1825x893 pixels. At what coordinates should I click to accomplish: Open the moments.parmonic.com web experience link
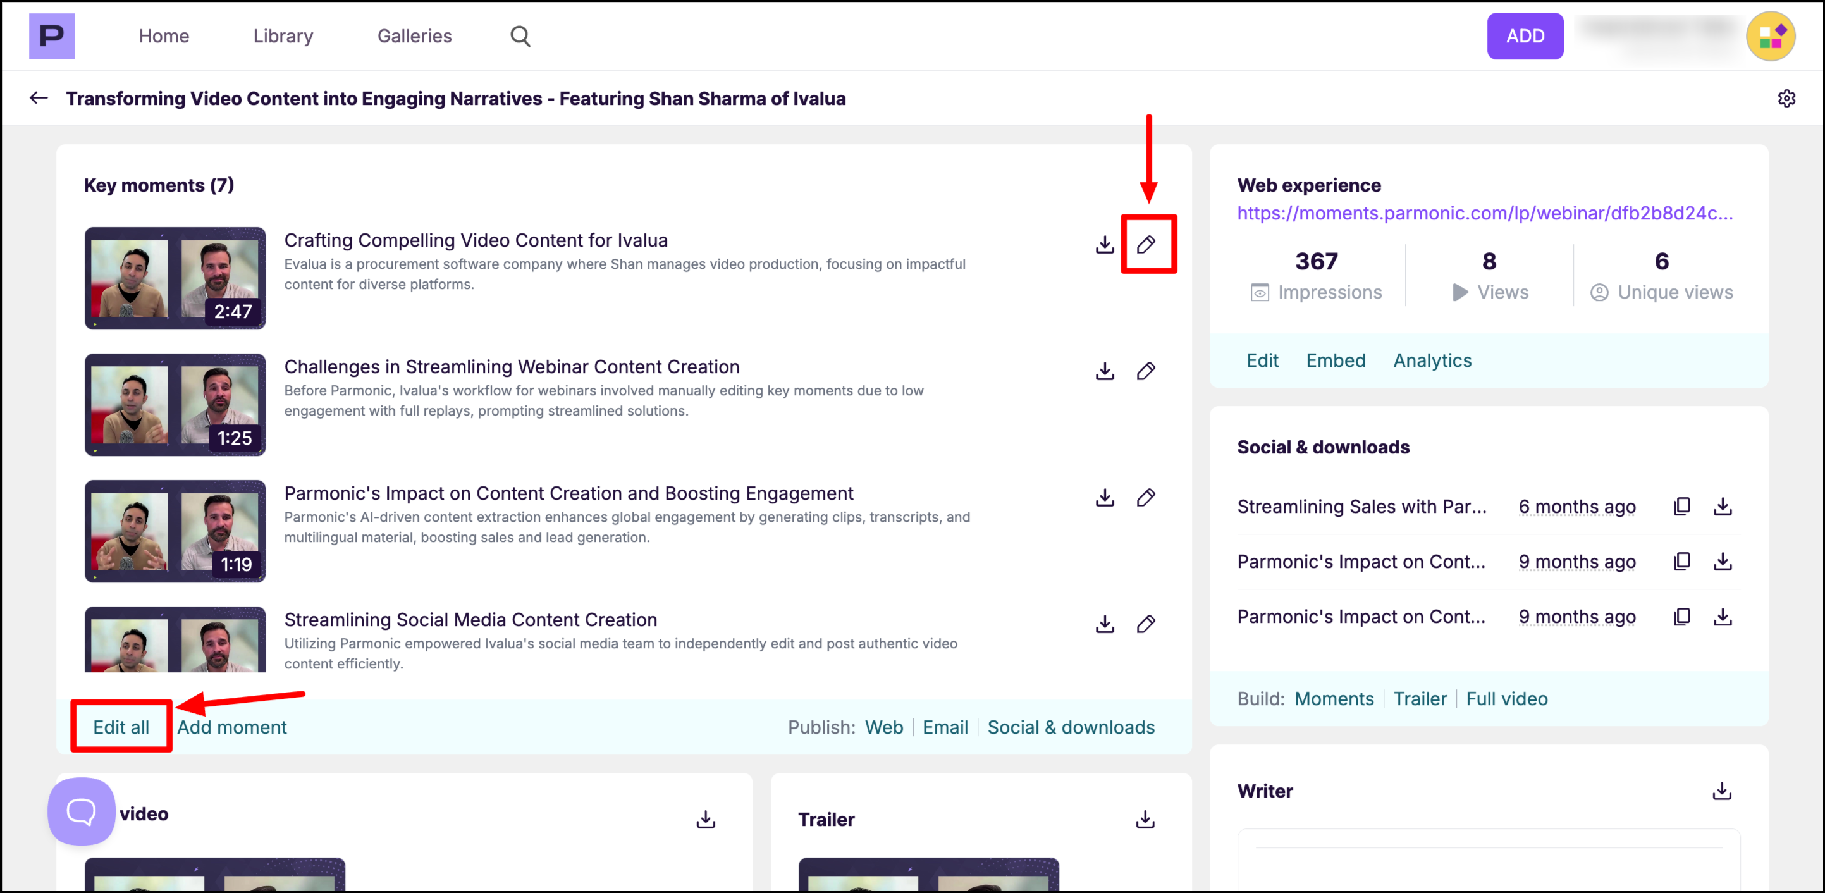click(1485, 213)
